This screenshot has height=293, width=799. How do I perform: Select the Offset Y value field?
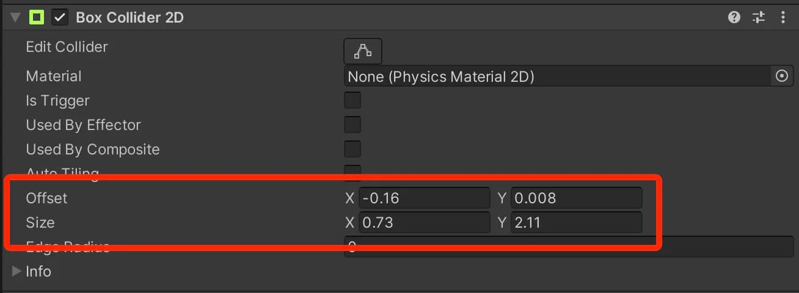[x=576, y=198]
